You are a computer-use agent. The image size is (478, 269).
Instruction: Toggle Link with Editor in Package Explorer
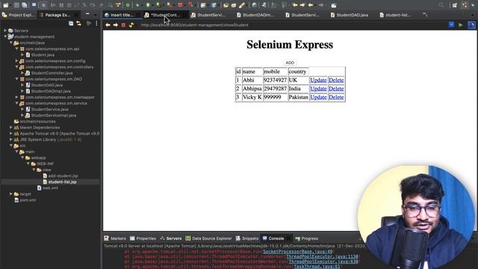click(x=78, y=23)
